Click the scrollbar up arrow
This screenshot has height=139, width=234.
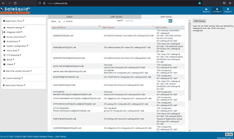189,21
